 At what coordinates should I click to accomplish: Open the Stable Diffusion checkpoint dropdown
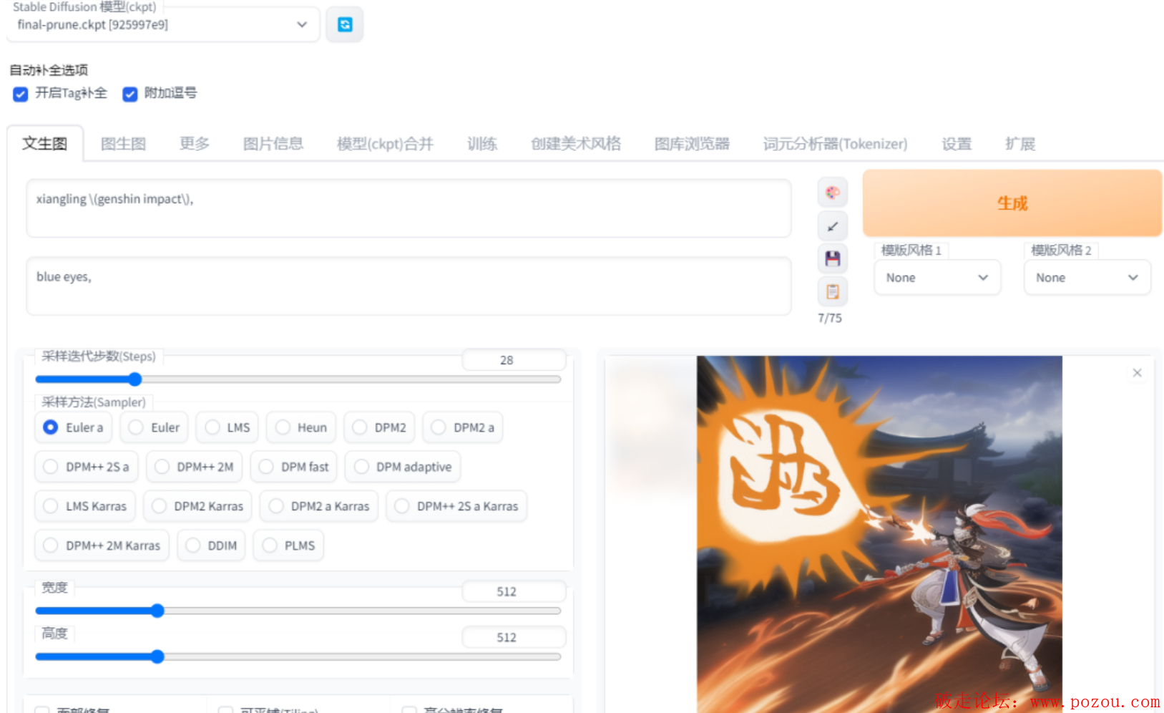(x=163, y=24)
